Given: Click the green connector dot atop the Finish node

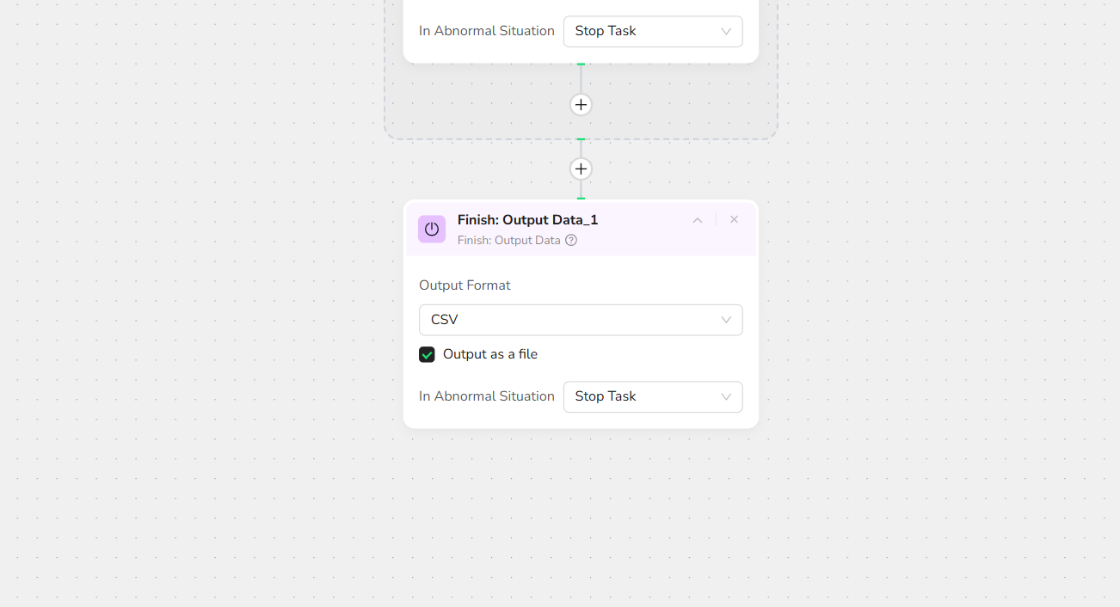Looking at the screenshot, I should pyautogui.click(x=581, y=199).
